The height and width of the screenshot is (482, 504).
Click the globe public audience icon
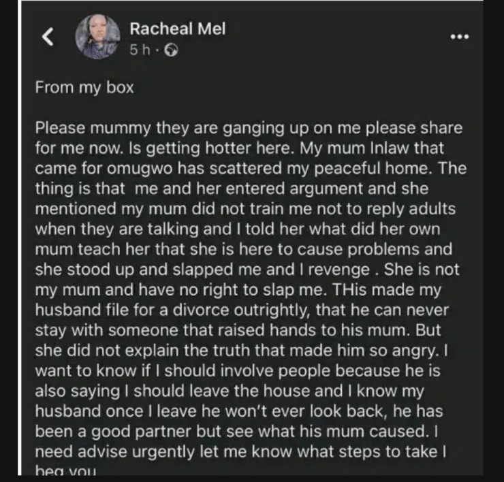(171, 50)
